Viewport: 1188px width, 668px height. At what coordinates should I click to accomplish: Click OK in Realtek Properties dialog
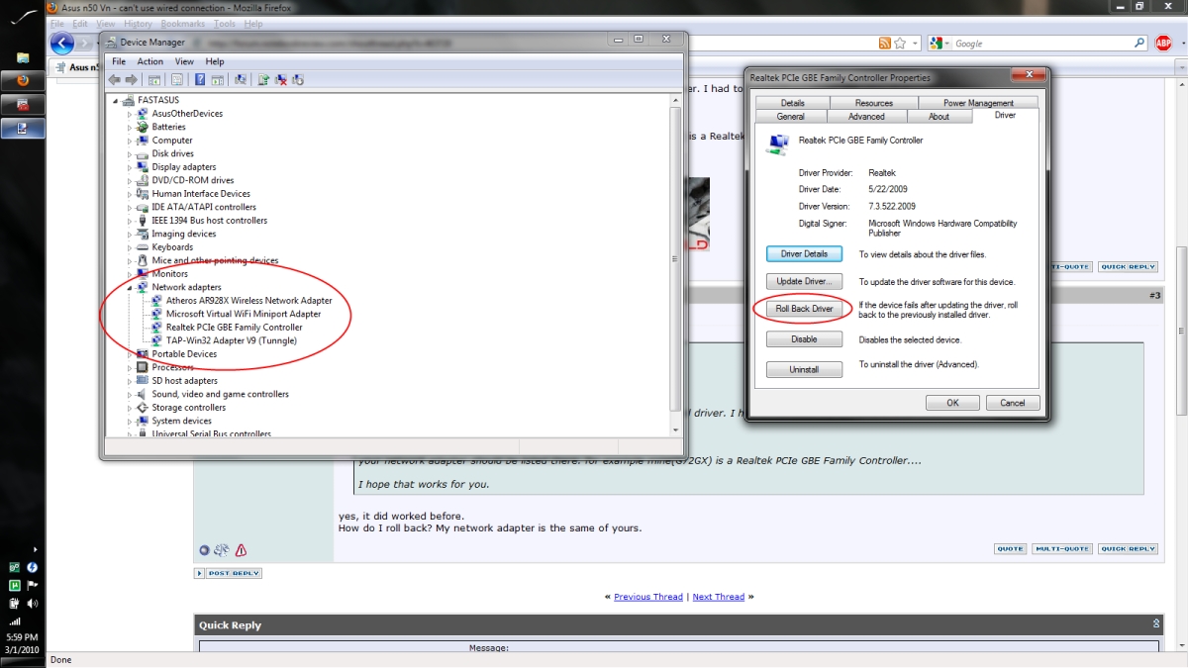pos(952,403)
